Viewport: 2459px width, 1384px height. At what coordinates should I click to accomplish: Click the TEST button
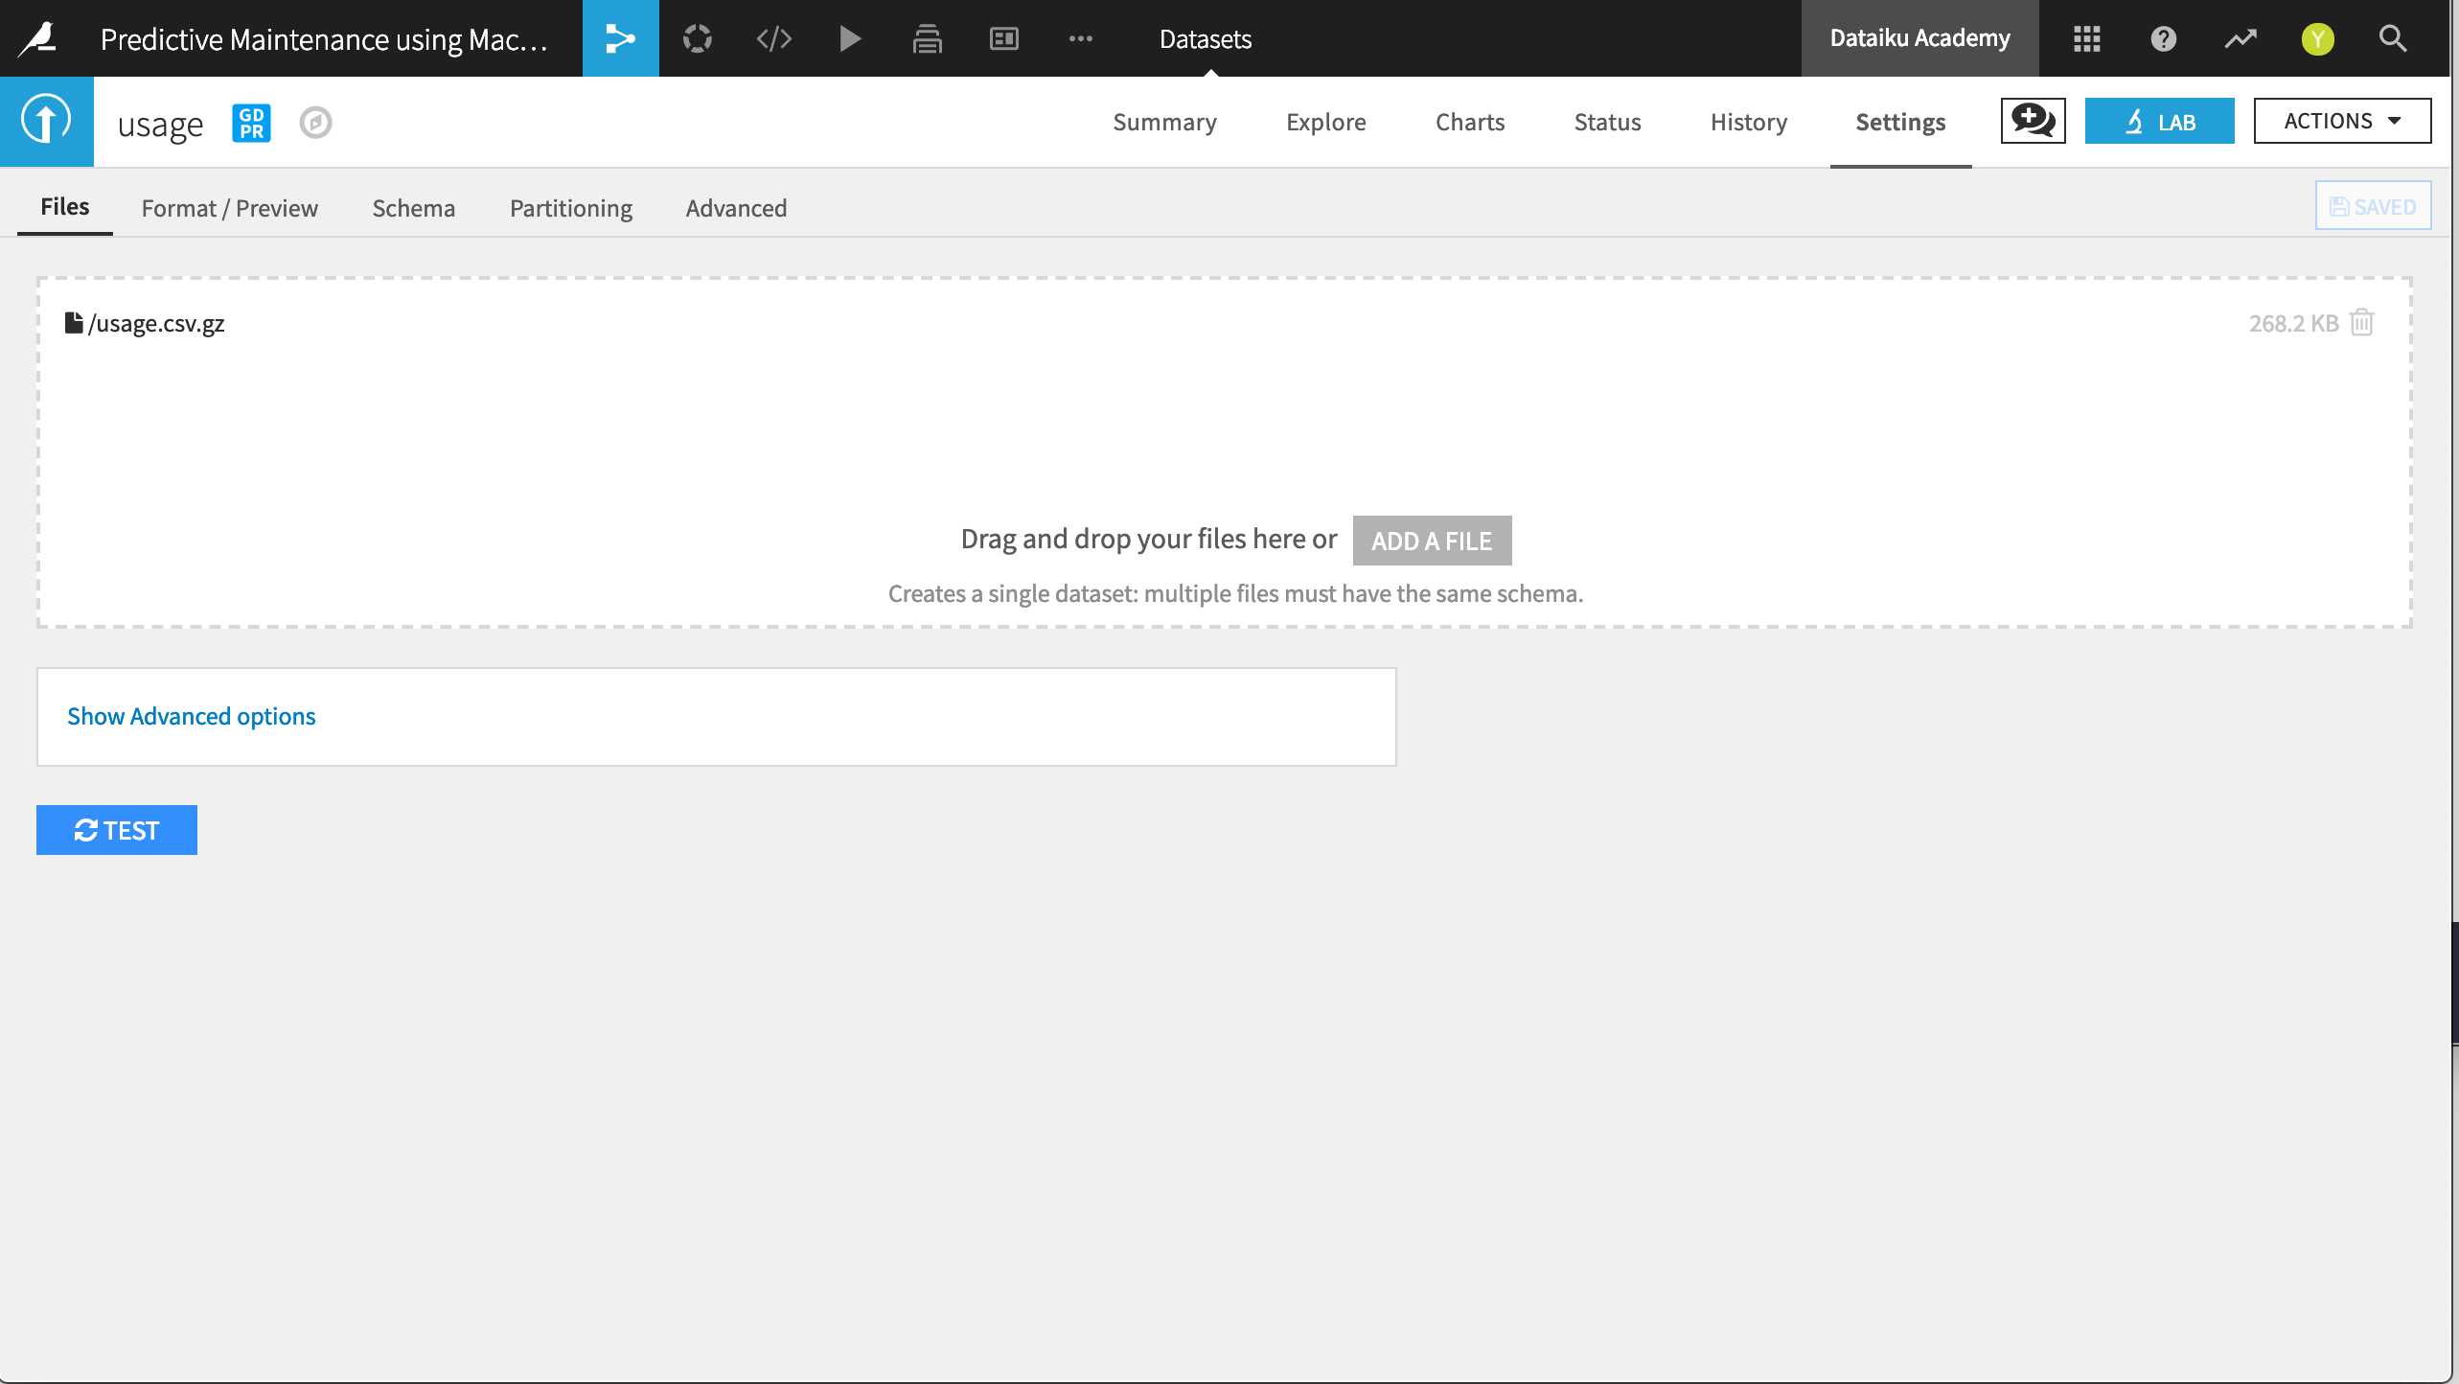(x=118, y=830)
